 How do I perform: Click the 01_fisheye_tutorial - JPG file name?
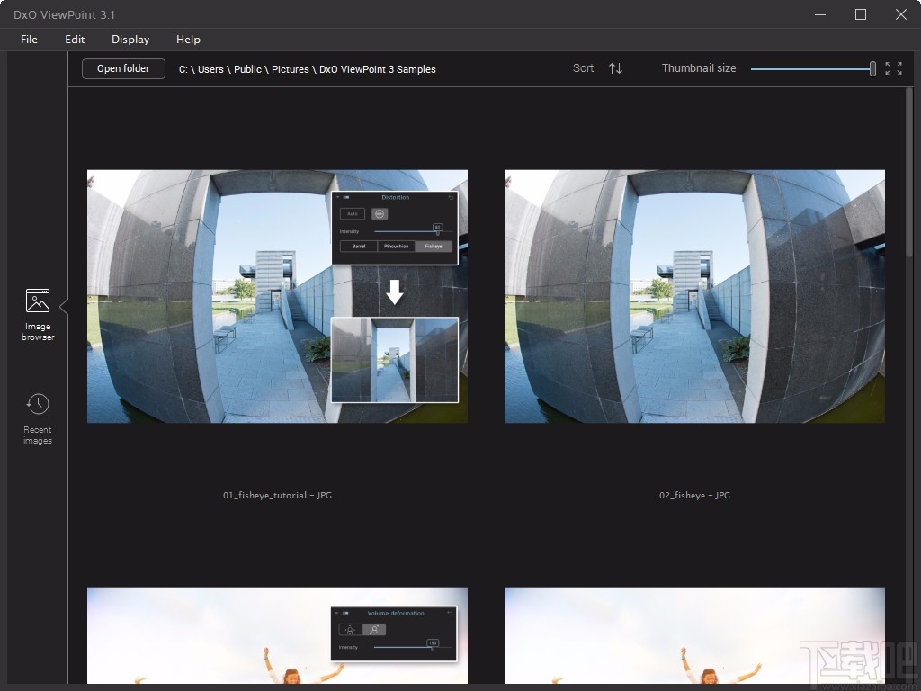point(277,496)
